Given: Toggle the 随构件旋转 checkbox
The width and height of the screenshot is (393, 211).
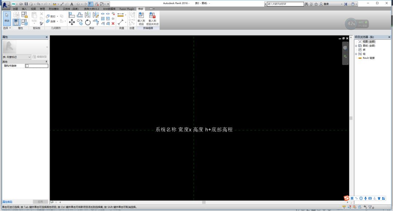Looking at the screenshot, I should tap(27, 66).
